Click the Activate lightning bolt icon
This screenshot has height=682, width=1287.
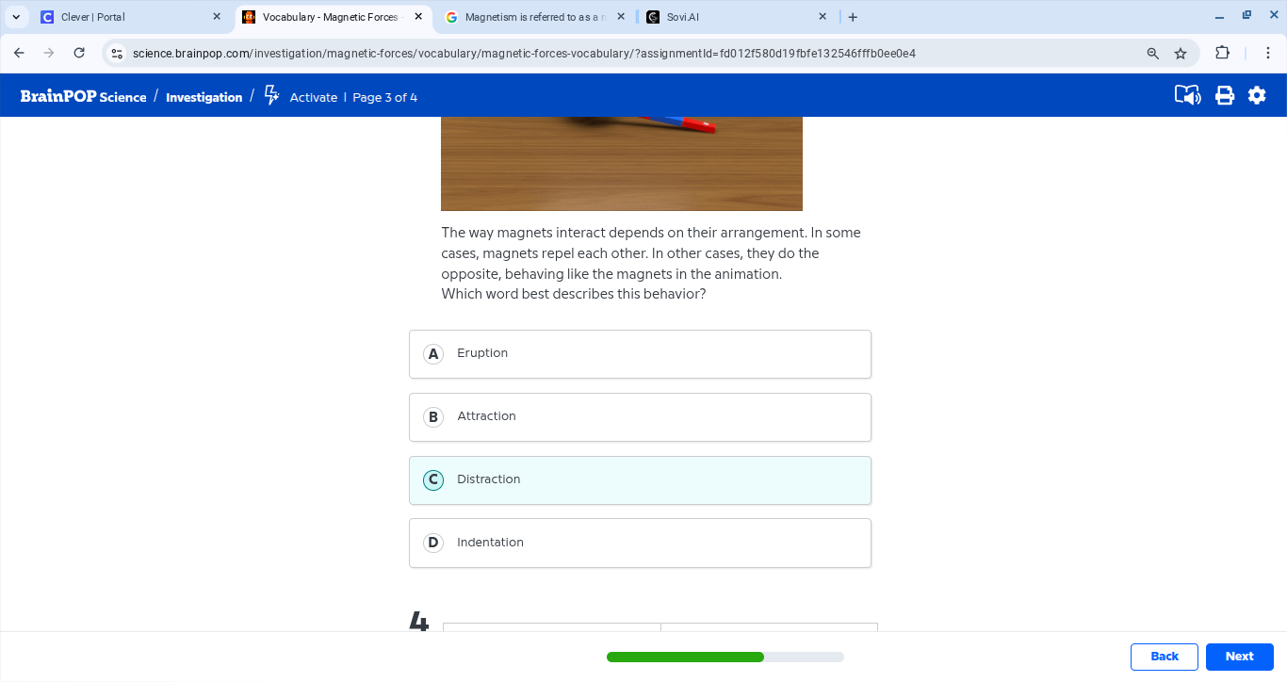(x=271, y=95)
